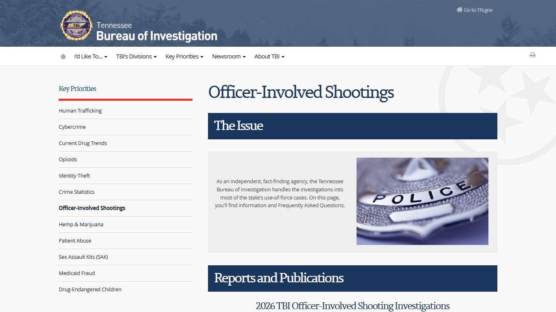Click the Key Priorities sidebar heading

77,89
